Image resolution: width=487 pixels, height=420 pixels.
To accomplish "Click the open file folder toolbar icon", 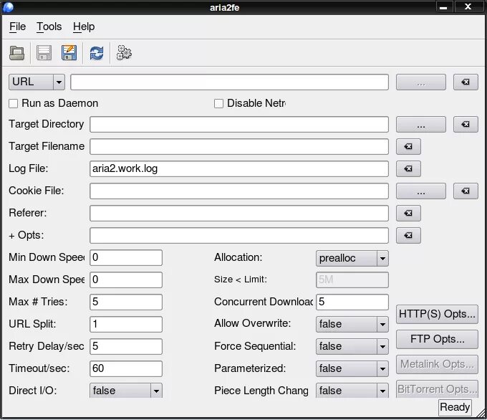I will point(16,53).
